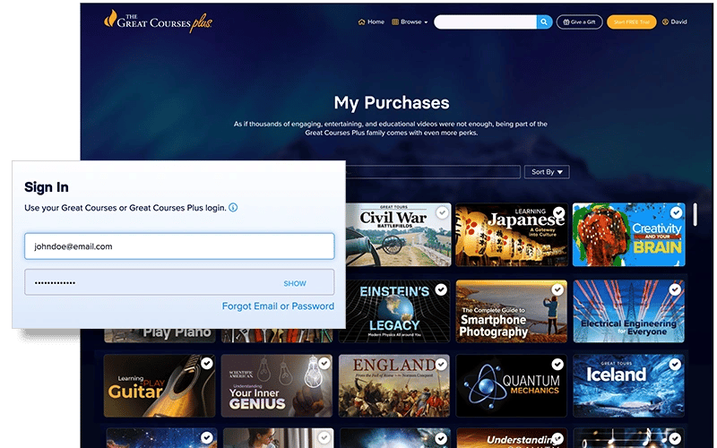
Task: Toggle checkmark on Learning Japanese course
Action: [x=558, y=213]
